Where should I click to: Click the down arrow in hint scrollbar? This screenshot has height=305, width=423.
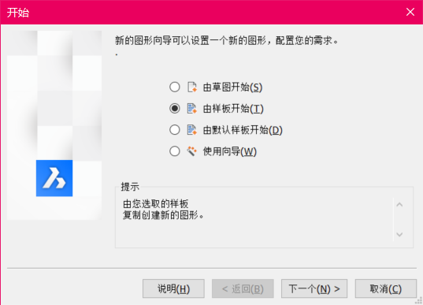coord(399,234)
